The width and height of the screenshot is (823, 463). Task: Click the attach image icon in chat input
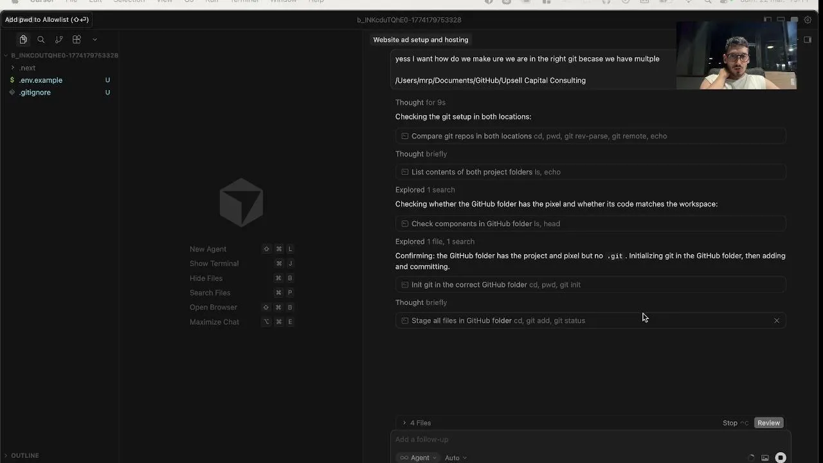[x=764, y=458]
